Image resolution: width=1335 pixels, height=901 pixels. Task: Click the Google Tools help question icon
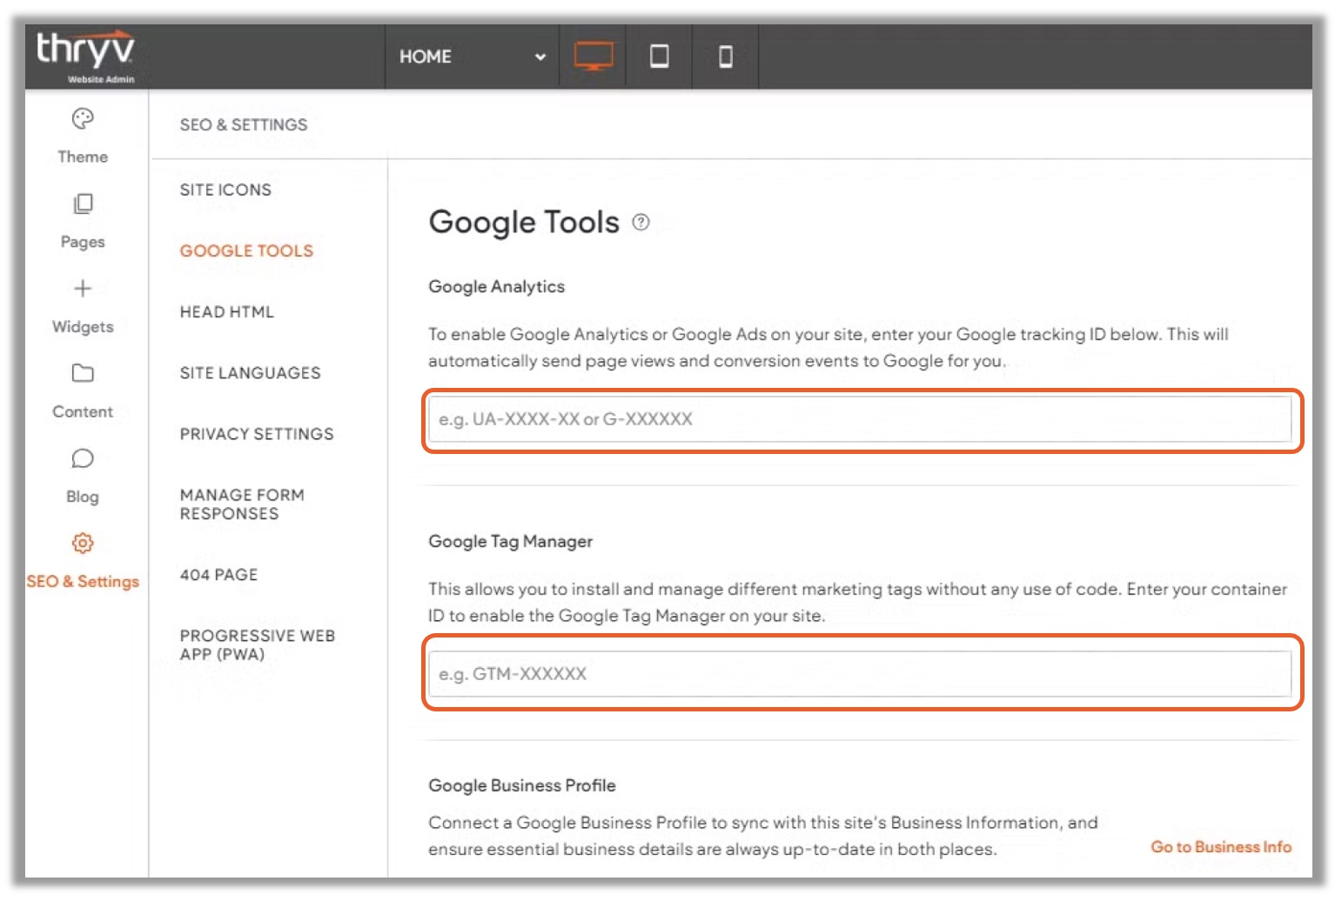641,222
